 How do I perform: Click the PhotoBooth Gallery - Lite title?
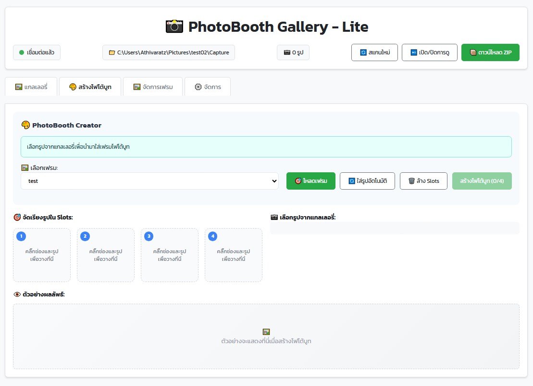pos(278,27)
